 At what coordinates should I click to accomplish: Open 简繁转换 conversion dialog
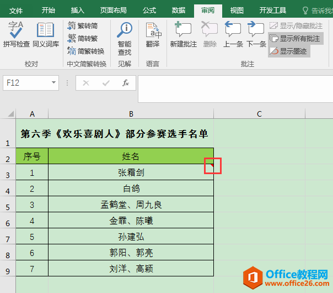tap(86, 51)
